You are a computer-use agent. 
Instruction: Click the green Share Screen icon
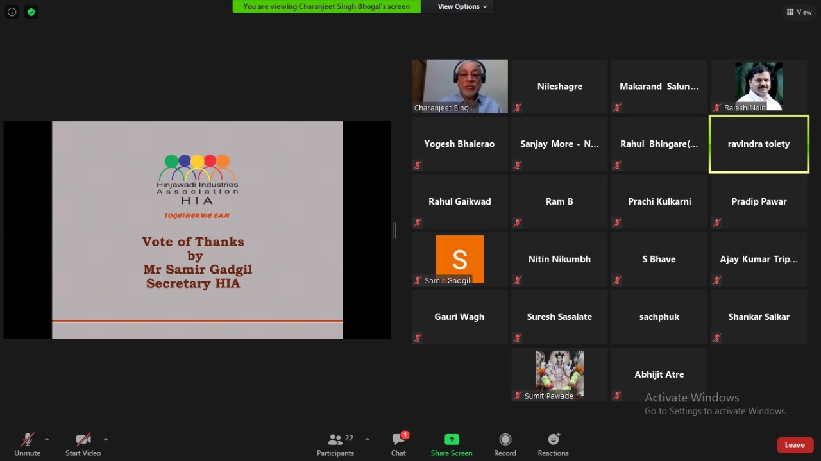[x=452, y=439]
